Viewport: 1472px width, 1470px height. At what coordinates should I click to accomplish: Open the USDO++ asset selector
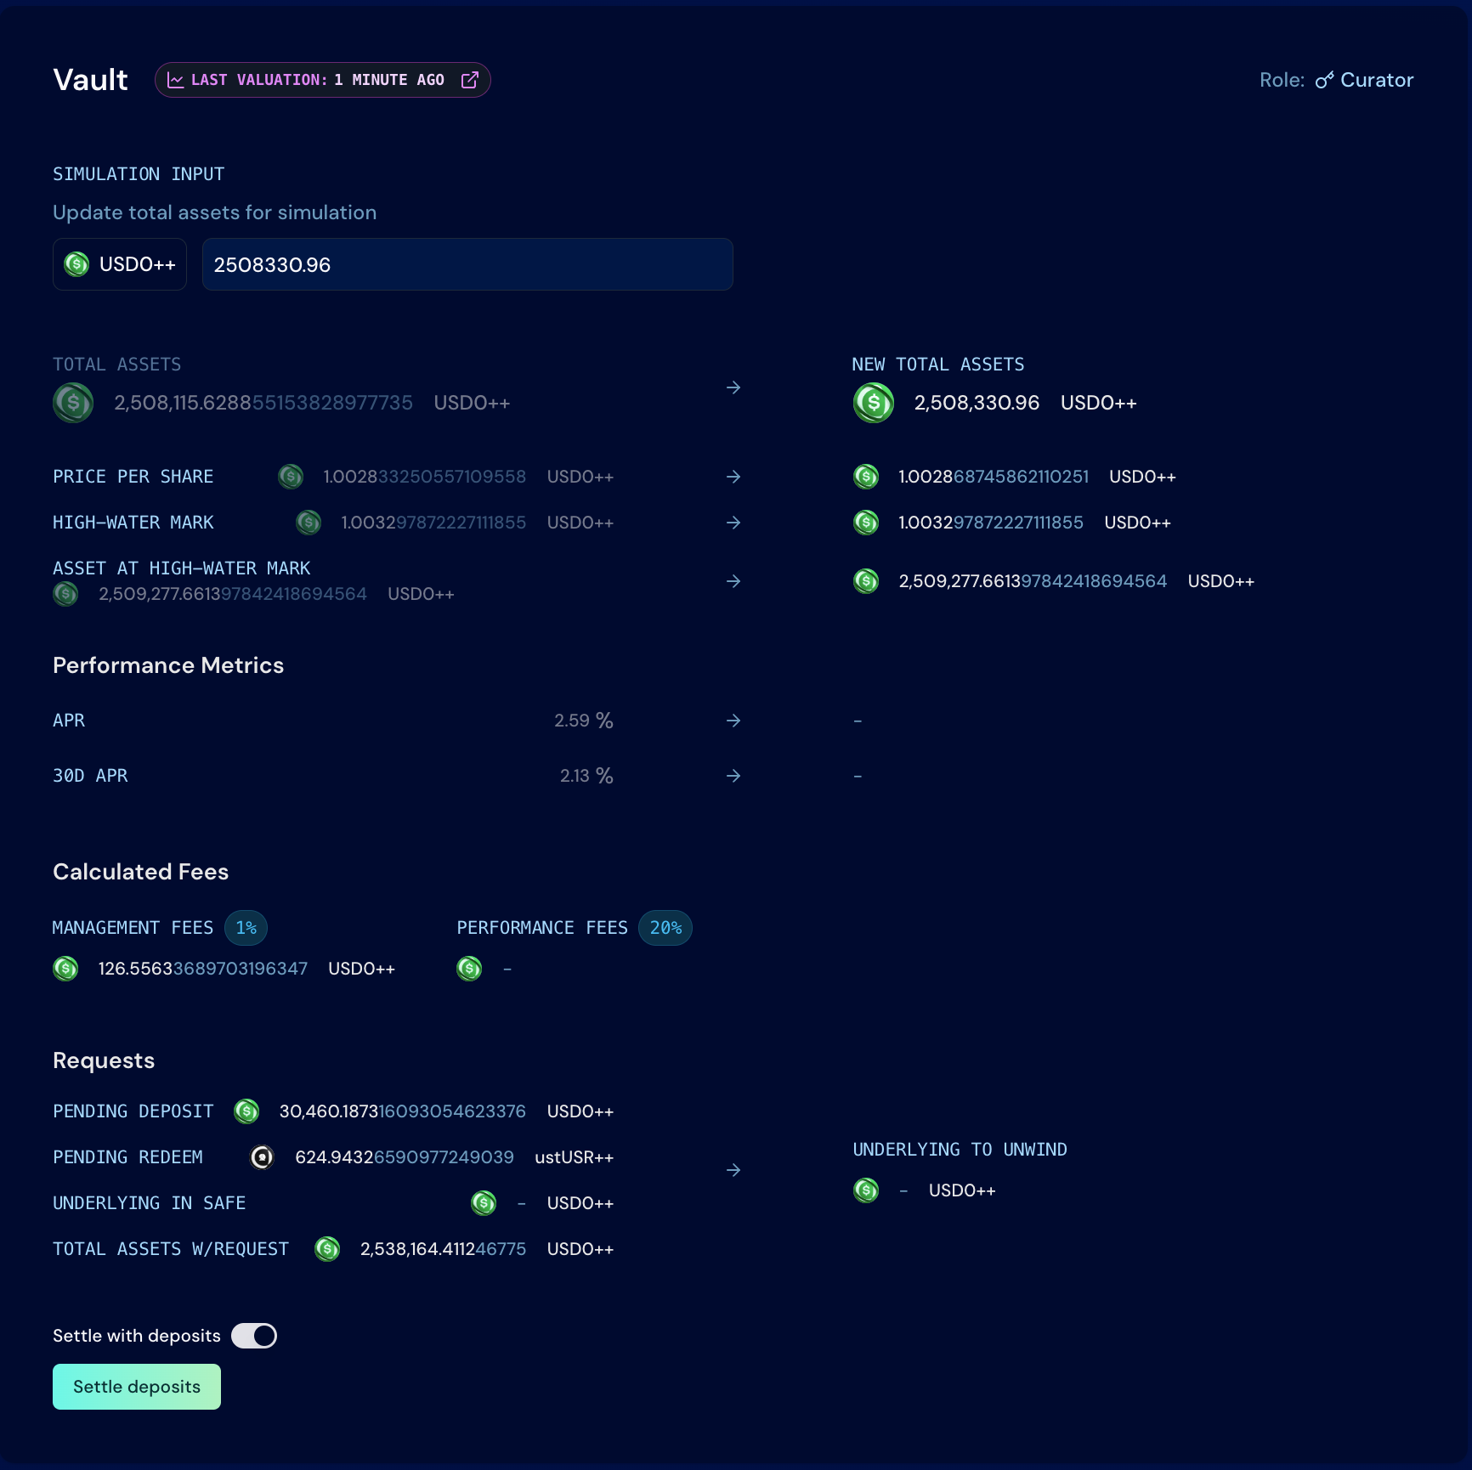[120, 264]
